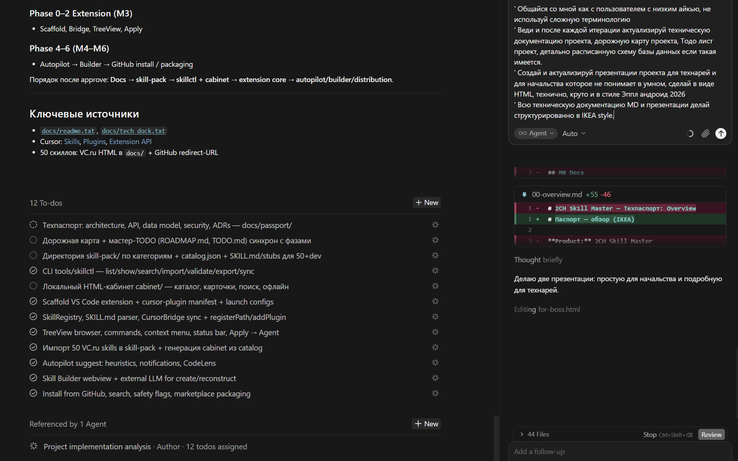The image size is (738, 461).
Task: Click the paperclip attach file icon
Action: 705,133
